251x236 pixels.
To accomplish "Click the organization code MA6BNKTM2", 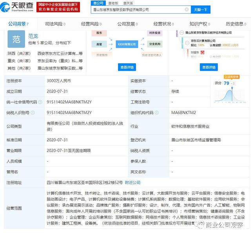I will pos(184,113).
